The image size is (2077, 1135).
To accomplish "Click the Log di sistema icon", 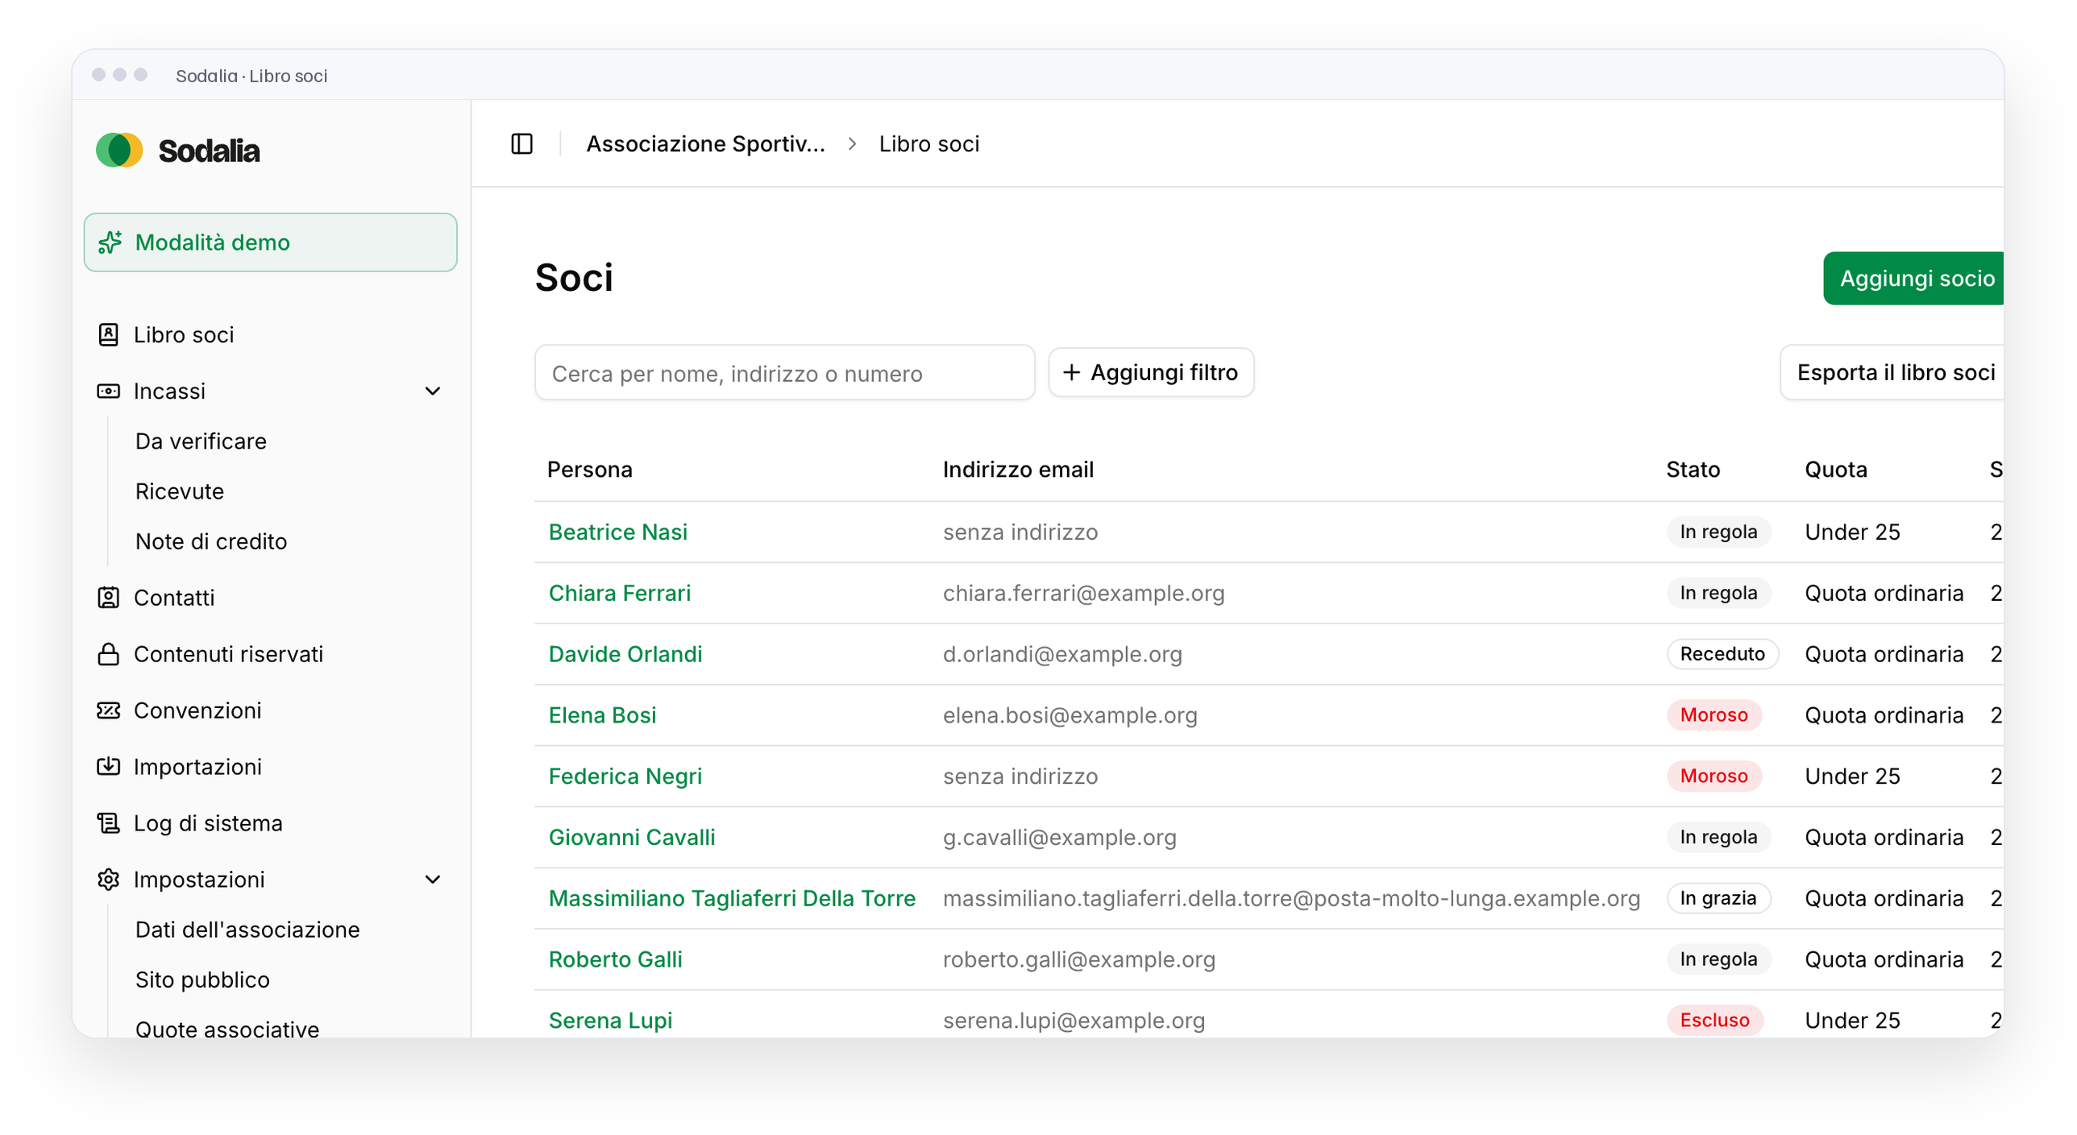I will point(108,823).
